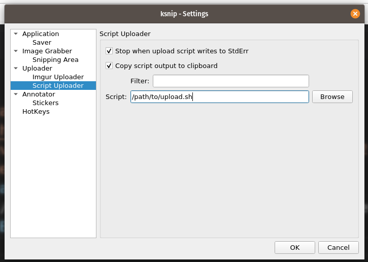Image resolution: width=368 pixels, height=262 pixels.
Task: Open Snipping Area settings
Action: click(x=55, y=59)
